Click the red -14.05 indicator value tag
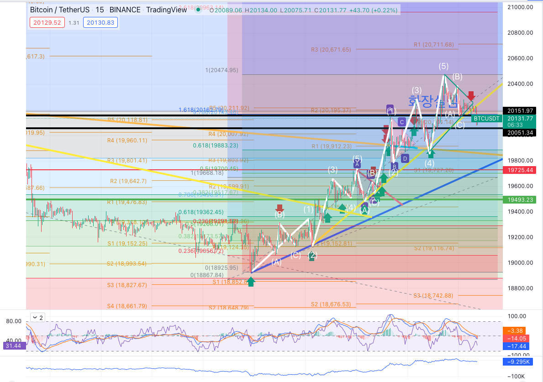The width and height of the screenshot is (543, 382). 516,338
